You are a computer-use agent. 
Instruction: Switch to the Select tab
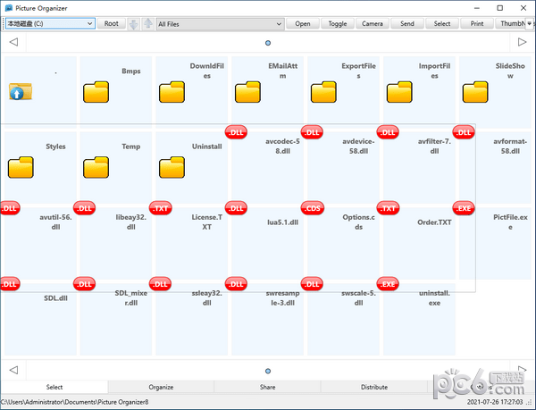click(54, 387)
